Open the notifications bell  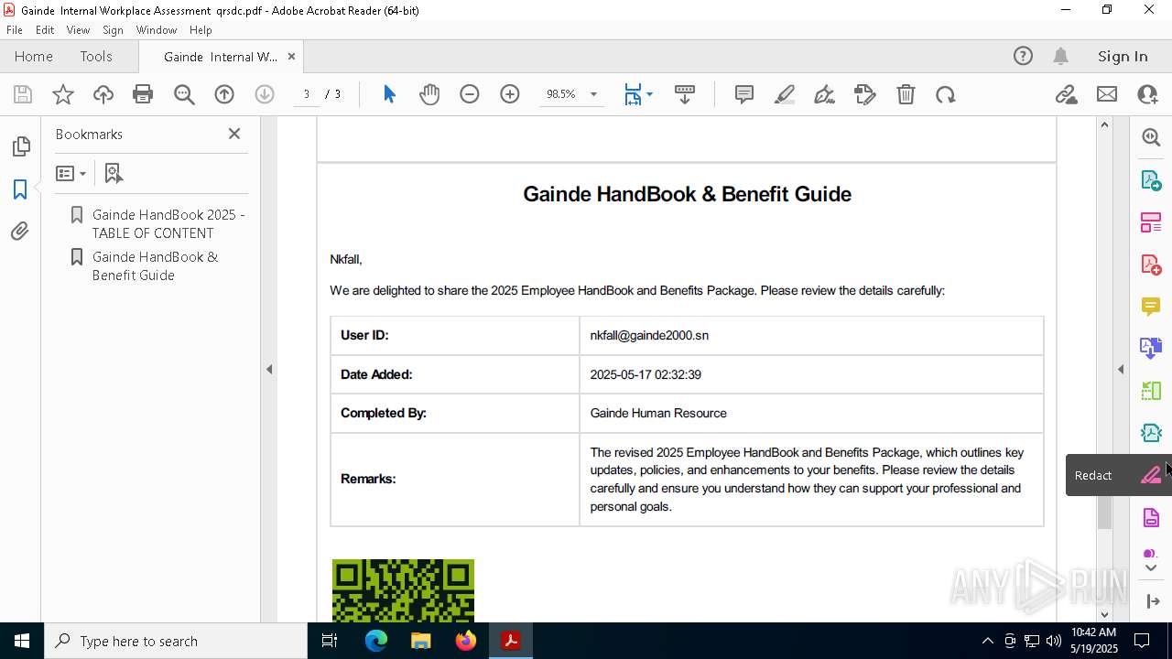point(1061,57)
